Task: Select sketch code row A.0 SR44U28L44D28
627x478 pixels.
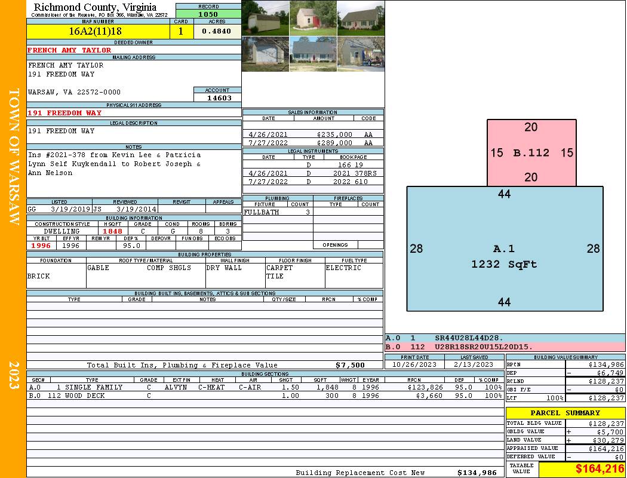Action: [505, 338]
